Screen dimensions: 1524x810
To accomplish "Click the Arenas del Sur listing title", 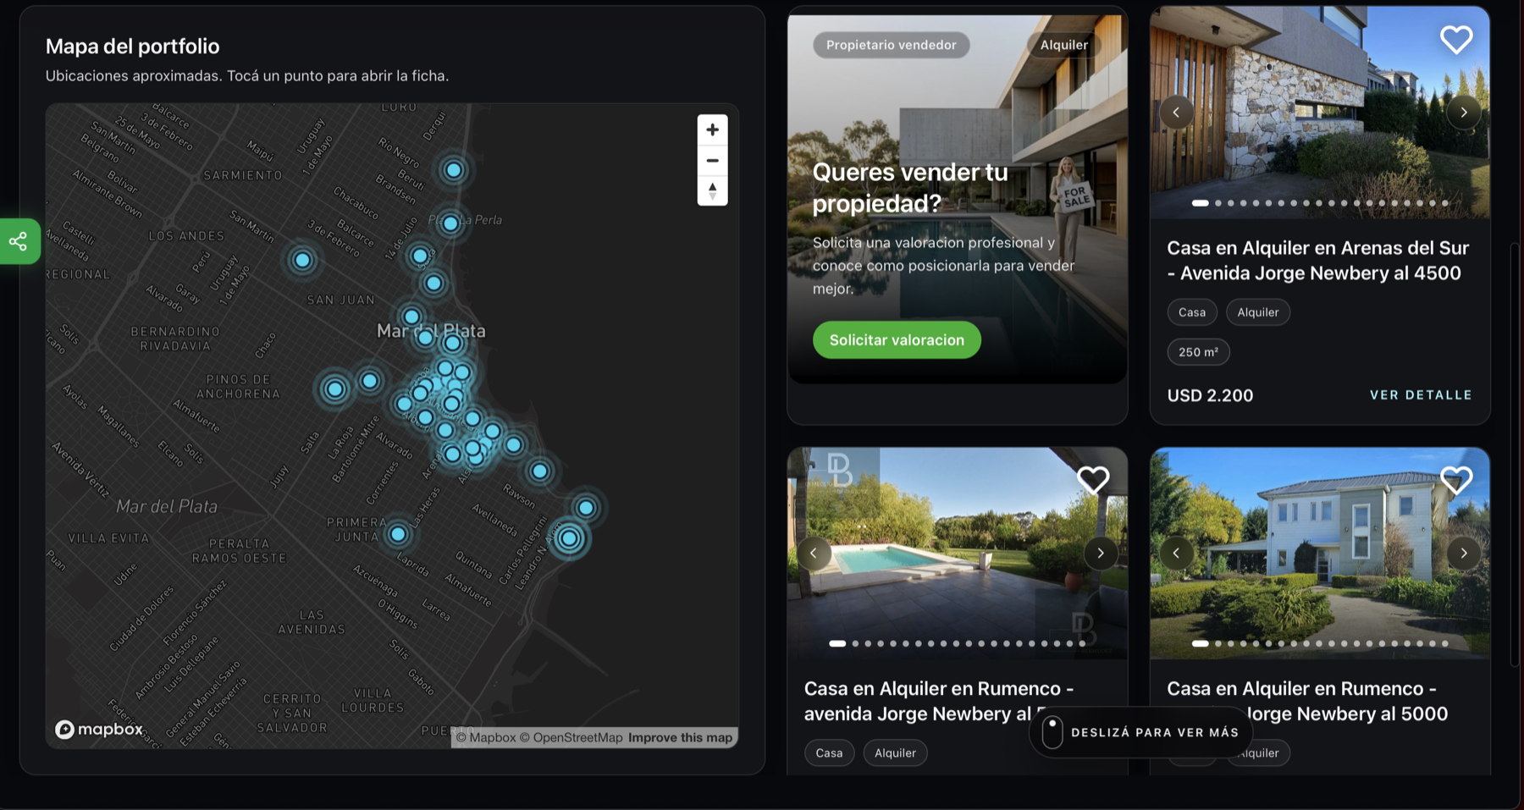I will [x=1318, y=261].
